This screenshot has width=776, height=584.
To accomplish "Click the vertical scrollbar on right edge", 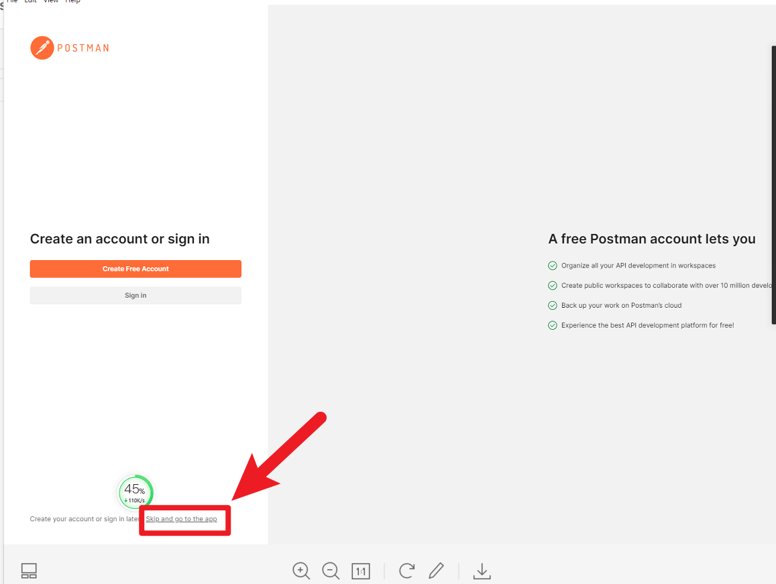I will (773, 185).
